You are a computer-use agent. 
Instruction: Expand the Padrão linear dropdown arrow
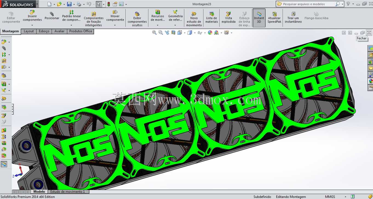tap(71, 25)
